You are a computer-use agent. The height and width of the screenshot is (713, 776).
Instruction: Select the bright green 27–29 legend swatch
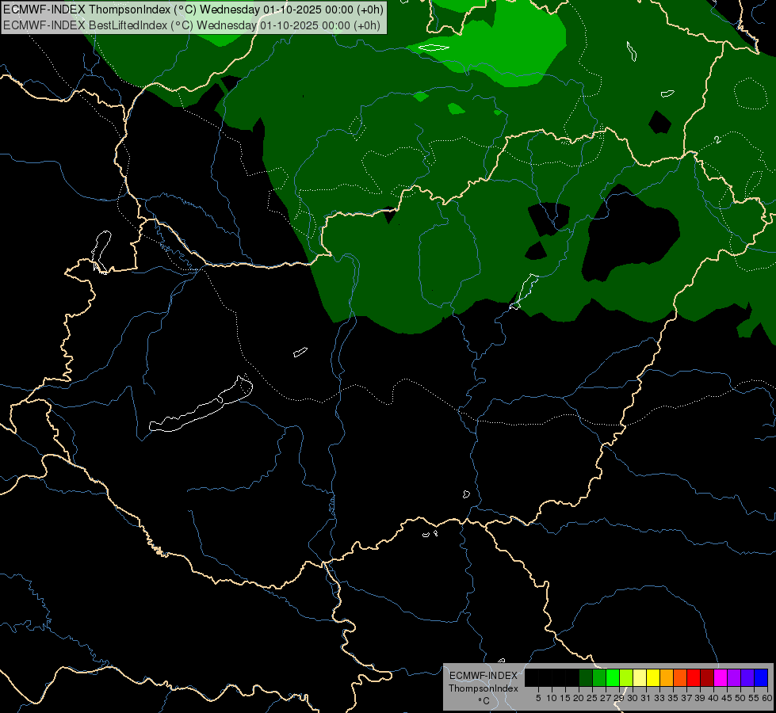[x=613, y=677]
